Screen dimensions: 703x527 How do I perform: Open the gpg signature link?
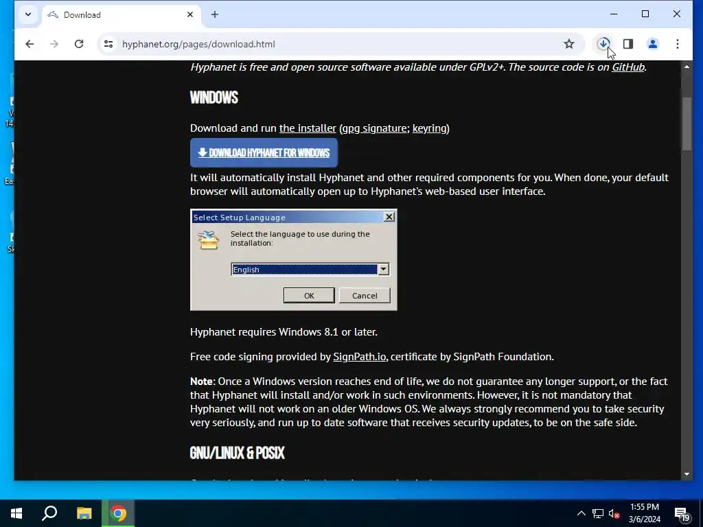[x=374, y=128]
